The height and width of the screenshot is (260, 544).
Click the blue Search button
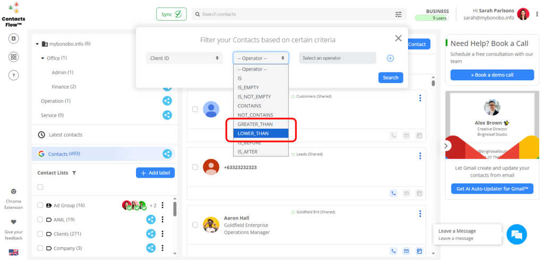(390, 78)
